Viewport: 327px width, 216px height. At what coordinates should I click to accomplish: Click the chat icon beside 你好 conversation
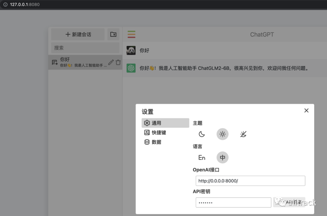click(54, 62)
